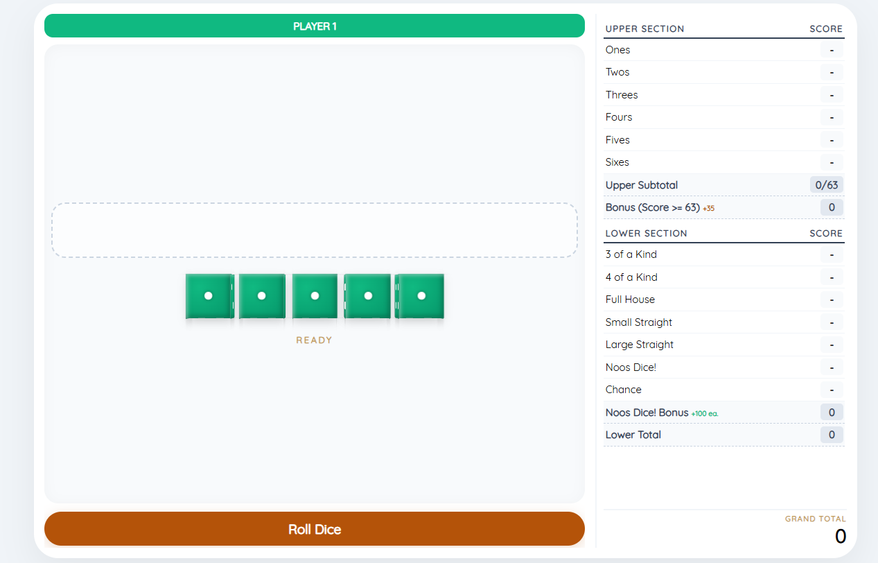Pick the Full House row
This screenshot has height=563, width=878.
[724, 300]
